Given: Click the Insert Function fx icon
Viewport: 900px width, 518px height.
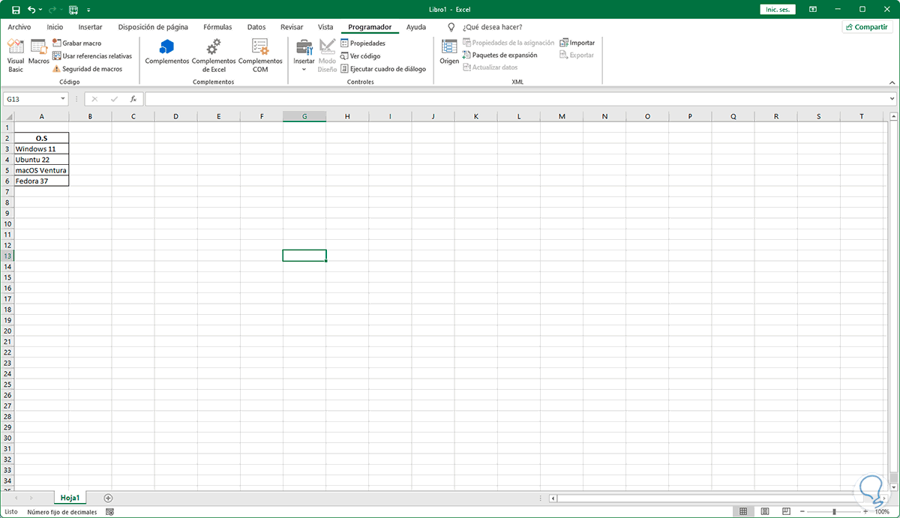Looking at the screenshot, I should coord(133,99).
